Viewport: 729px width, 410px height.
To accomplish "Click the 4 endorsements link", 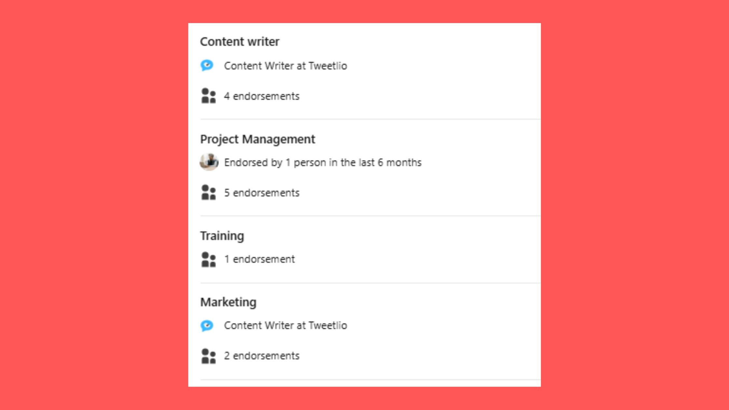I will click(261, 96).
